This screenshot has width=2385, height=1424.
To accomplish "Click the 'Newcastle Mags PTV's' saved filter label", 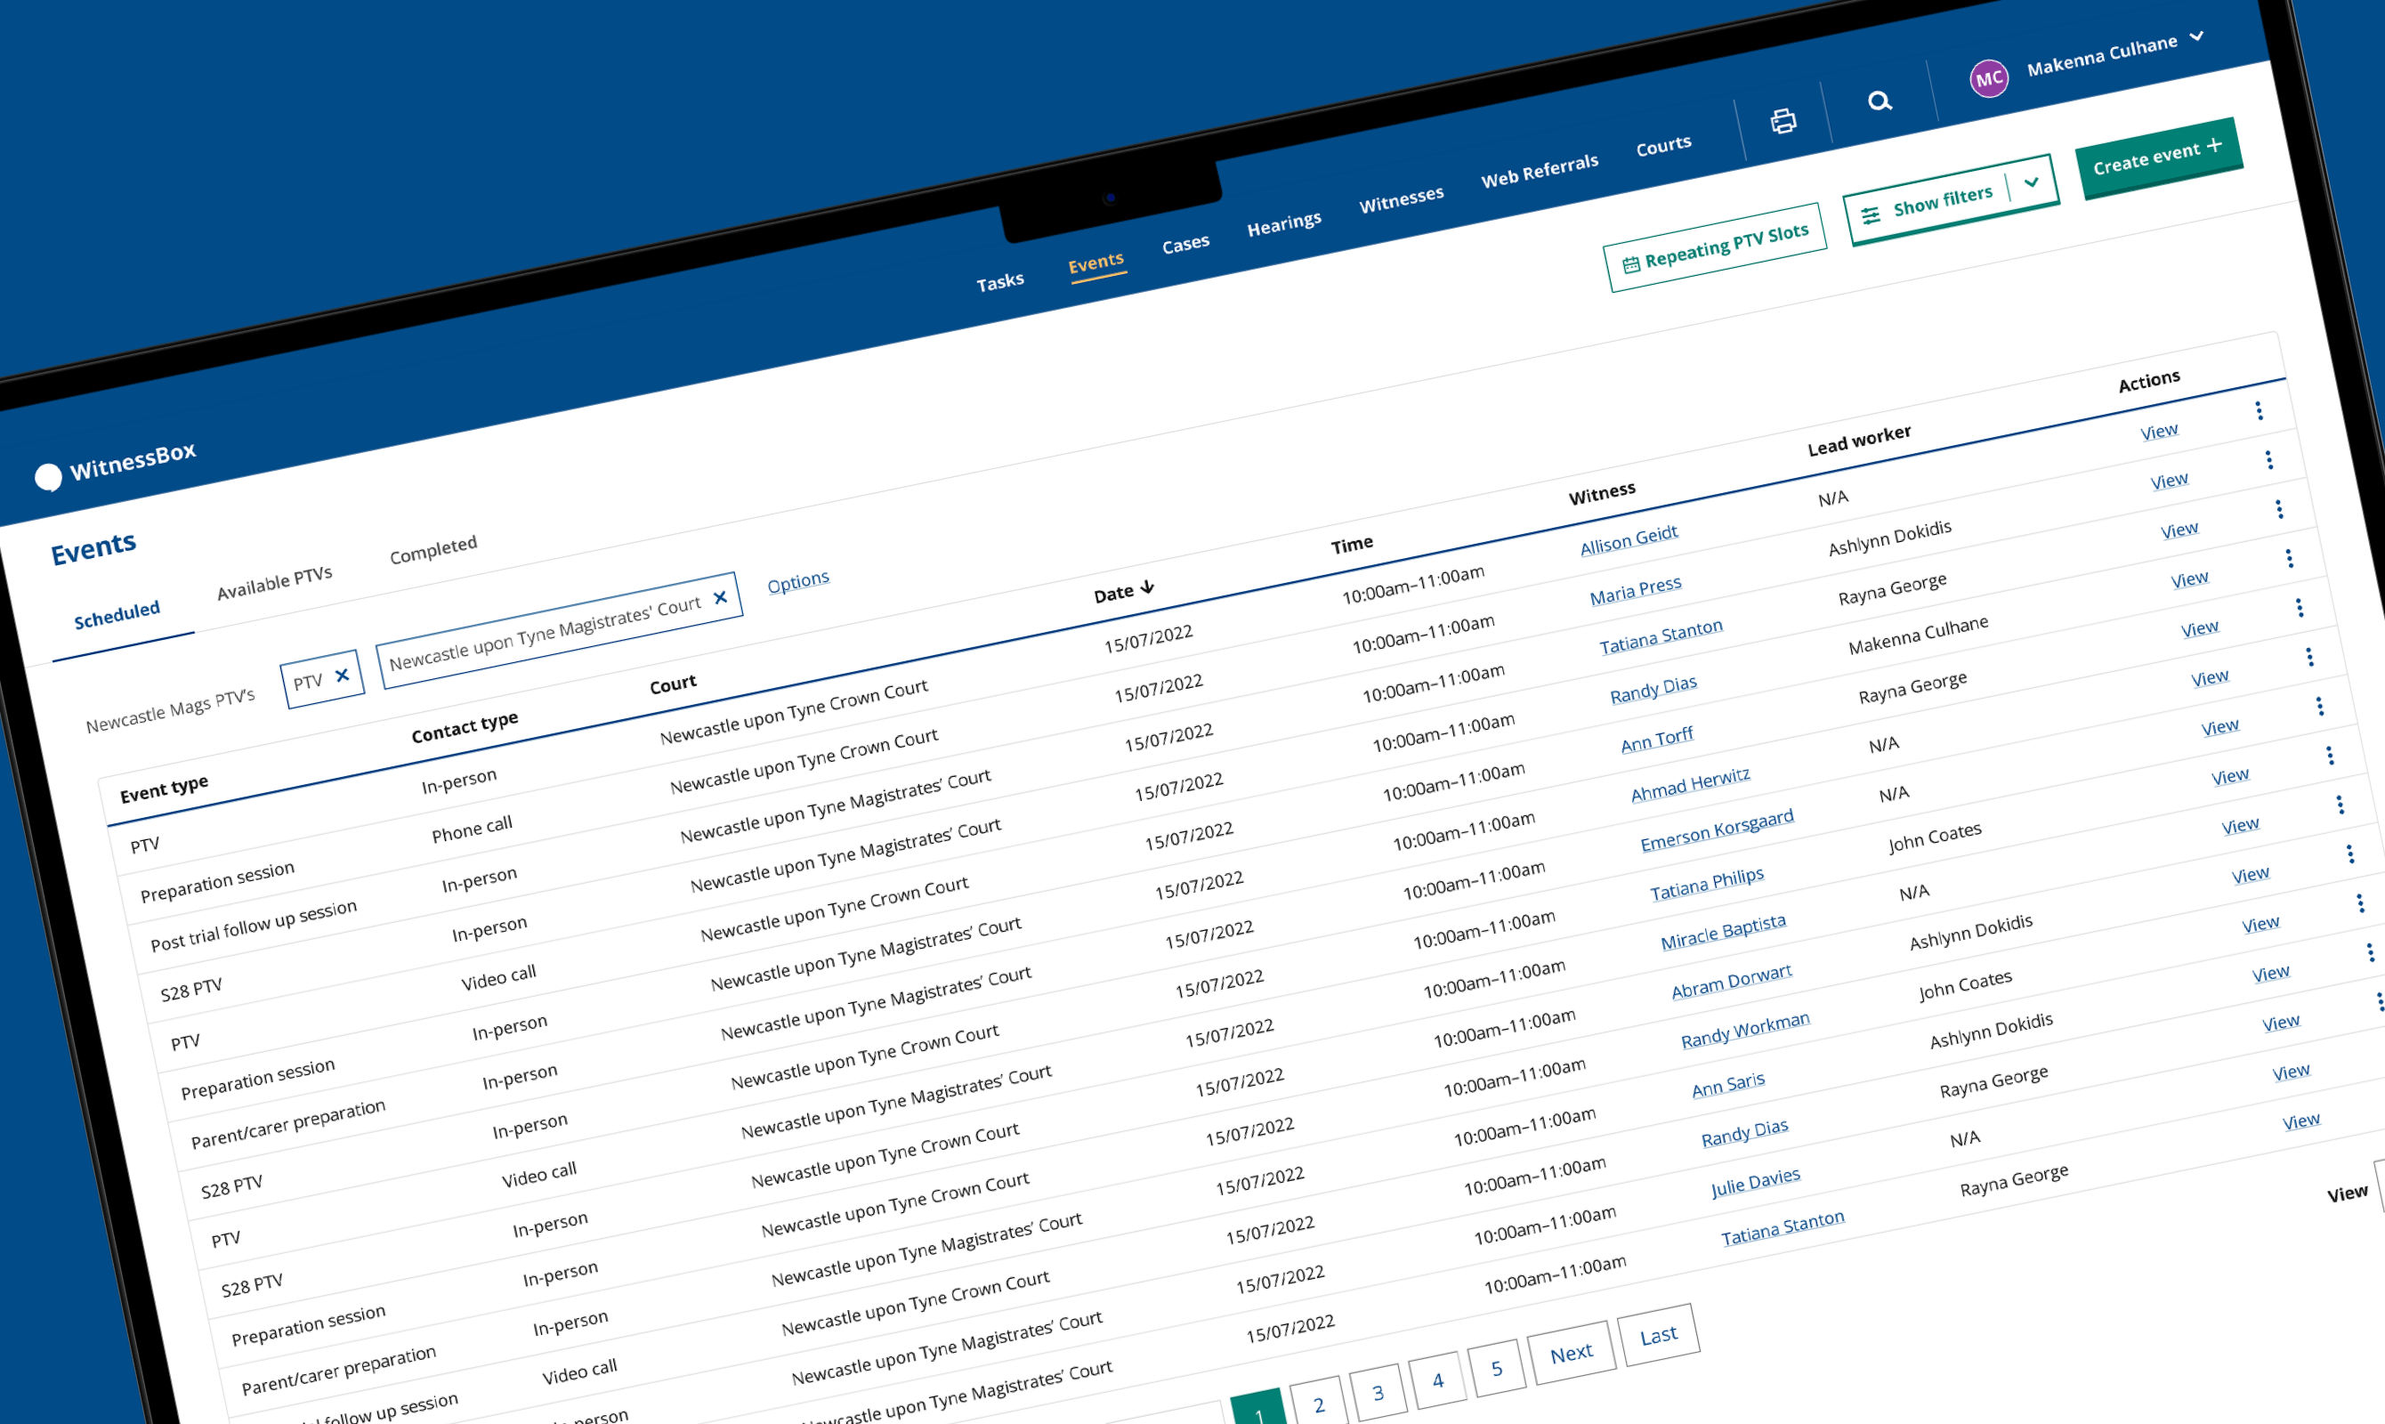I will point(170,711).
